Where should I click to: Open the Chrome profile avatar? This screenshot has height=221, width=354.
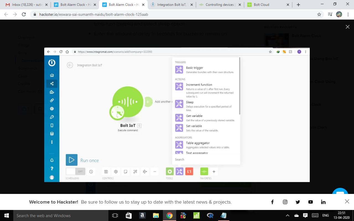click(x=339, y=14)
